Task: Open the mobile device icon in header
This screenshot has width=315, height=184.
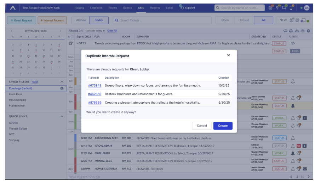Action: pos(291,8)
